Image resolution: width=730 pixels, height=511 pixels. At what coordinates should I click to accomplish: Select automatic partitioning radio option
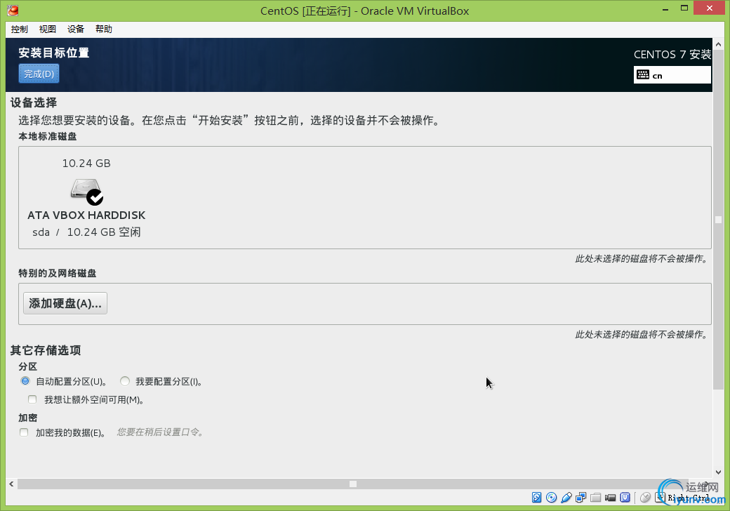pos(25,381)
